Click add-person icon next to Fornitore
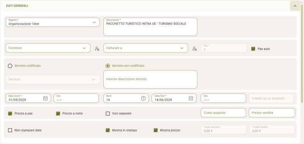Image resolution: width=304 pixels, height=144 pixels. (97, 49)
